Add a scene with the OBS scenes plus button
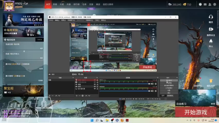Viewport: 219px width, 123px height. (50, 96)
